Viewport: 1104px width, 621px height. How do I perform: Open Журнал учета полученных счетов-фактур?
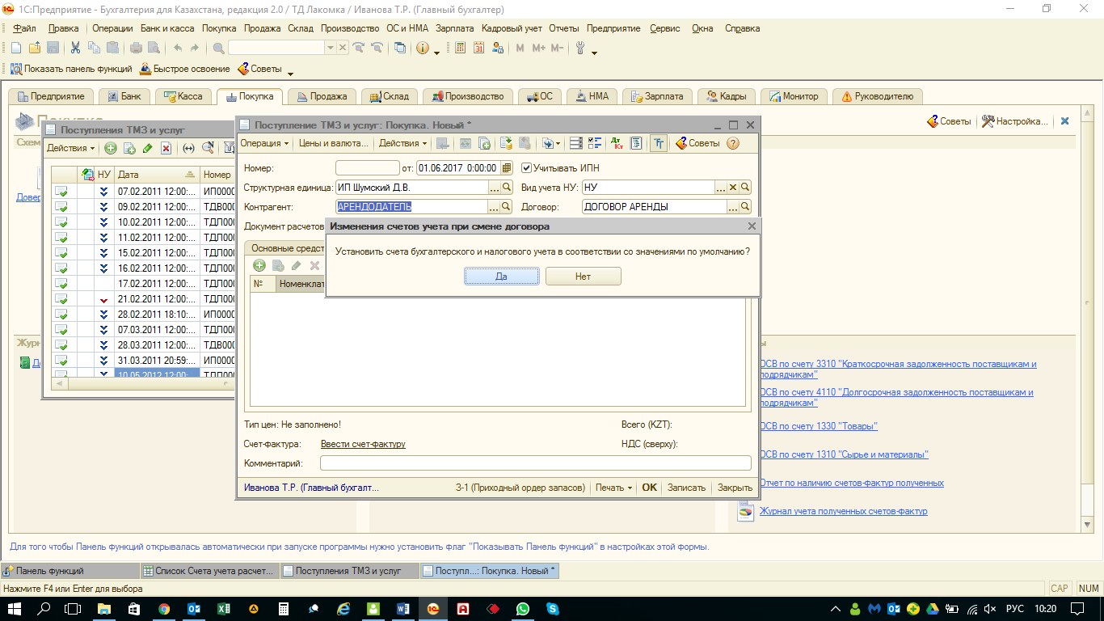coord(843,511)
